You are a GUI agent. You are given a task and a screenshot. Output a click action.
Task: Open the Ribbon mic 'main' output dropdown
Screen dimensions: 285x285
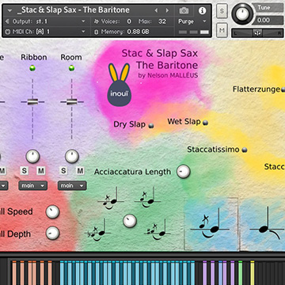click(32, 185)
